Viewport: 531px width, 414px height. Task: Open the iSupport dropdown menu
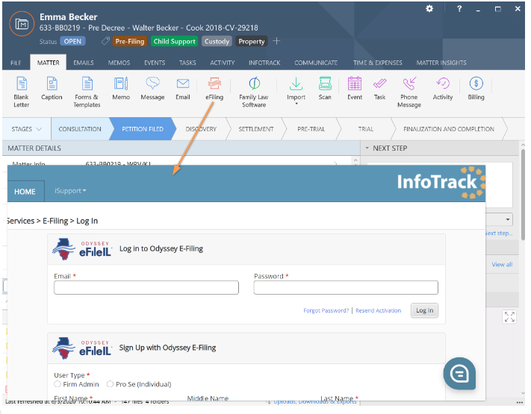pyautogui.click(x=70, y=191)
